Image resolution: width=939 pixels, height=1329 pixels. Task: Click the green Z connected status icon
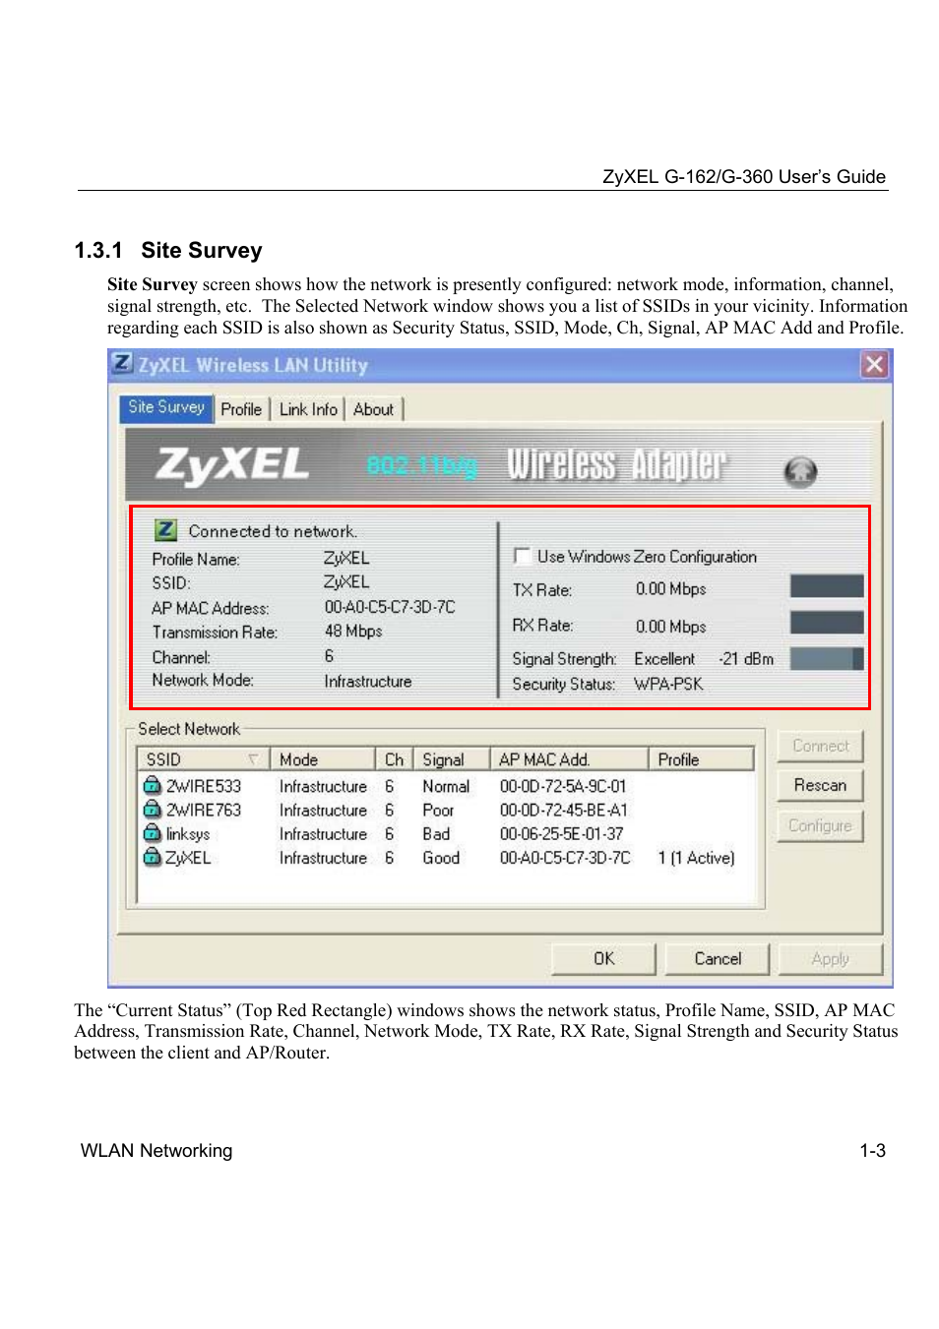click(165, 530)
